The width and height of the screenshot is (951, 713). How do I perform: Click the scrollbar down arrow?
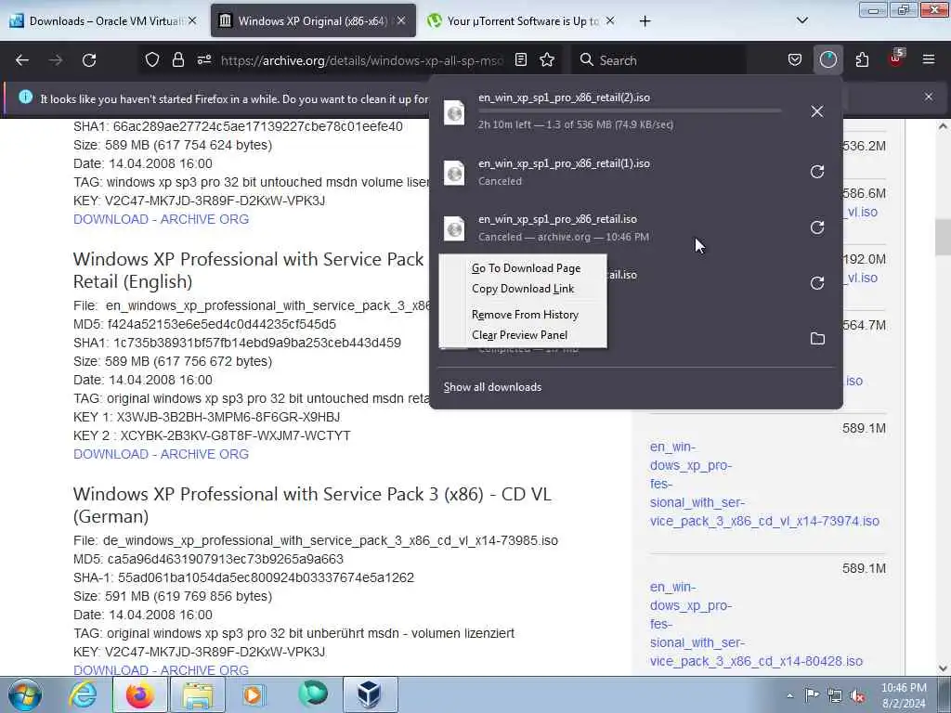tap(942, 668)
